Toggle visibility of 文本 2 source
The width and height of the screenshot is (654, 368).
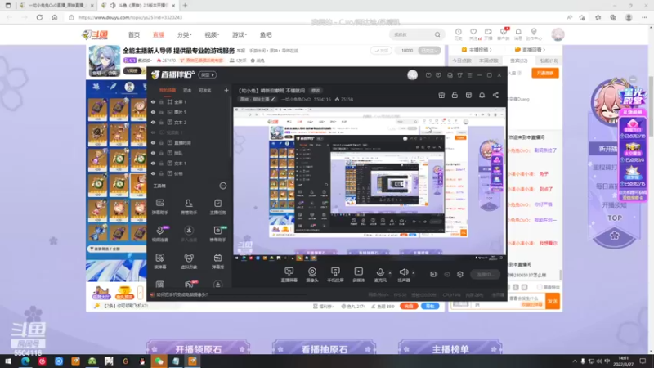point(153,122)
